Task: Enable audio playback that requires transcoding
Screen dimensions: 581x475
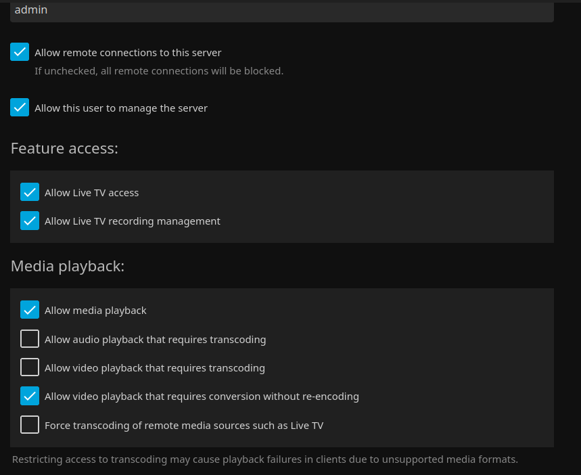Action: pyautogui.click(x=30, y=338)
